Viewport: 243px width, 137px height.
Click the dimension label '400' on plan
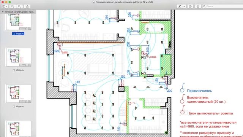tap(57, 51)
